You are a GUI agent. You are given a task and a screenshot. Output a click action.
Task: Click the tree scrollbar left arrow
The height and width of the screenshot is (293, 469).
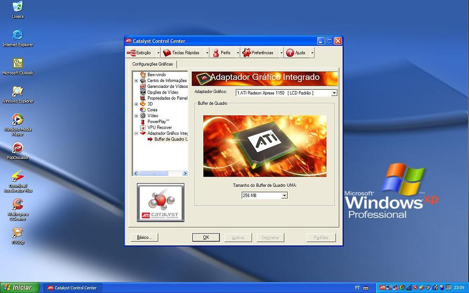coord(136,174)
